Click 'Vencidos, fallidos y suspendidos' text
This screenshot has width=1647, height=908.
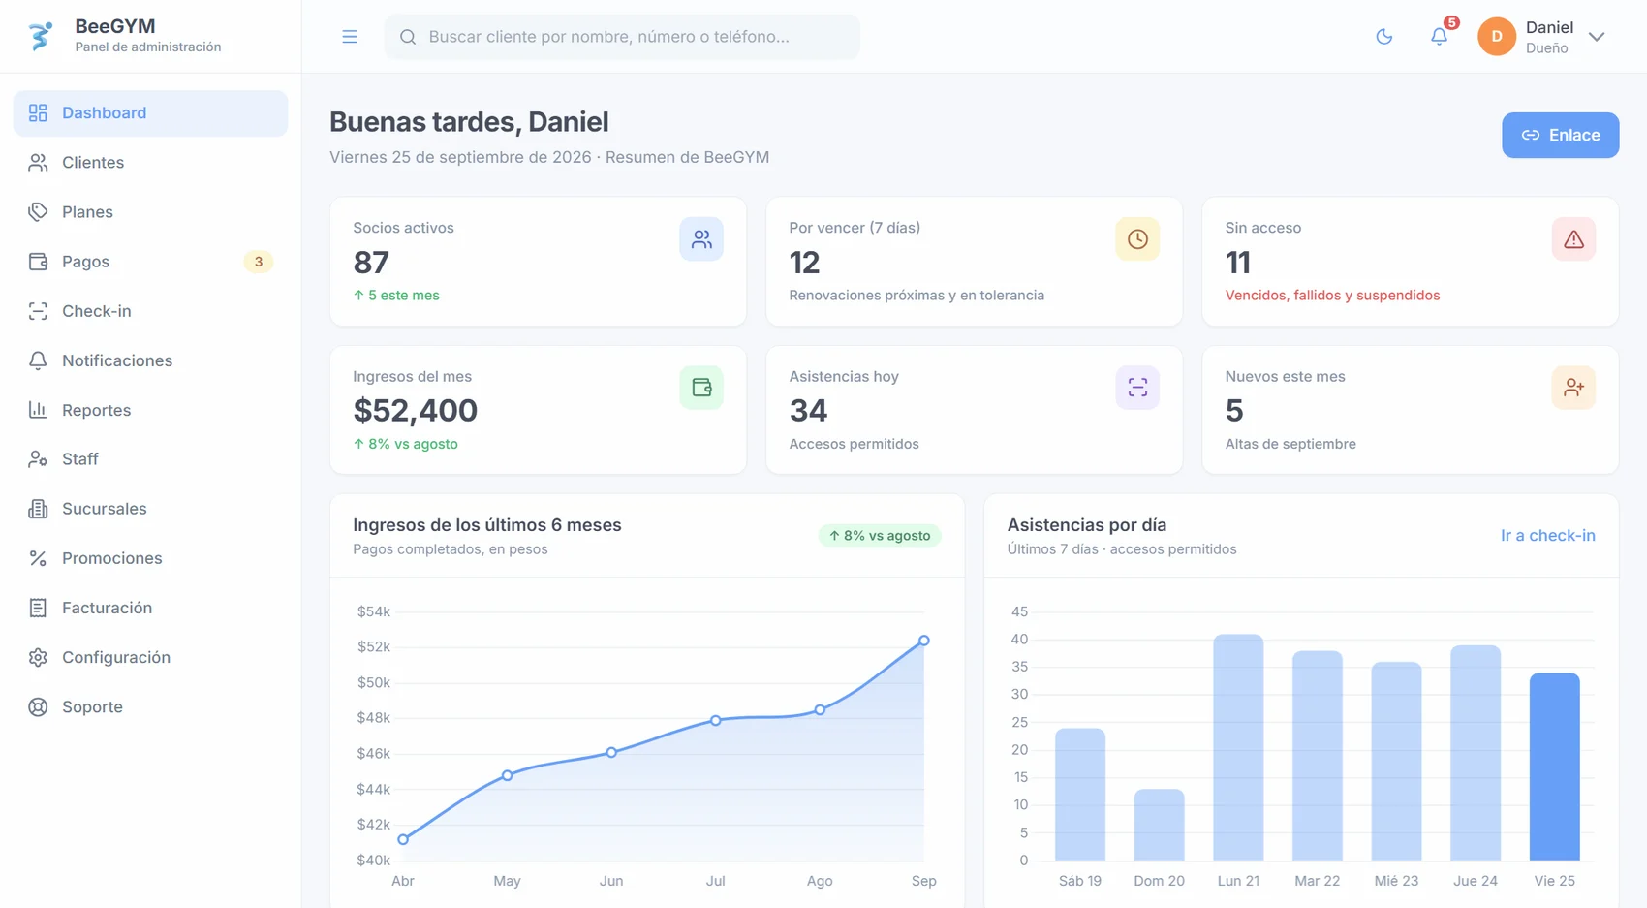pos(1332,296)
